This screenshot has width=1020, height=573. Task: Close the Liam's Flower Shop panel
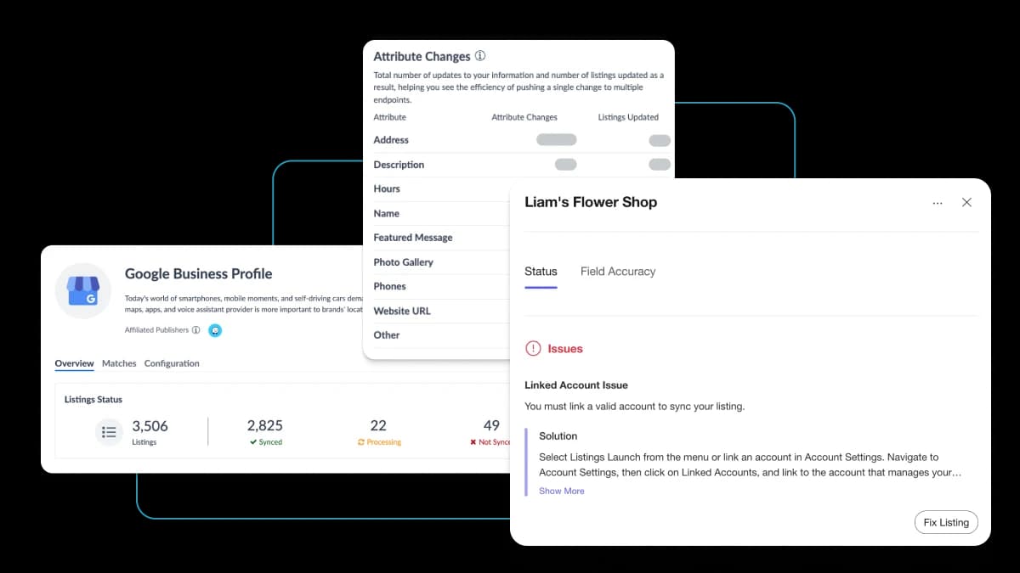(966, 202)
